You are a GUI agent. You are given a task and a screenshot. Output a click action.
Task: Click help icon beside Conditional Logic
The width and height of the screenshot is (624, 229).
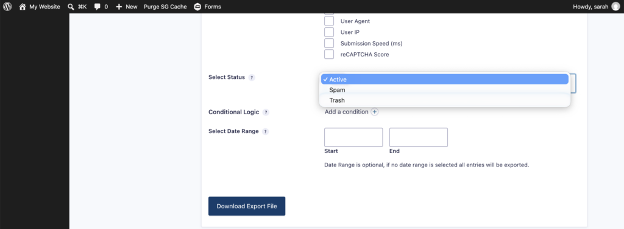[266, 113]
